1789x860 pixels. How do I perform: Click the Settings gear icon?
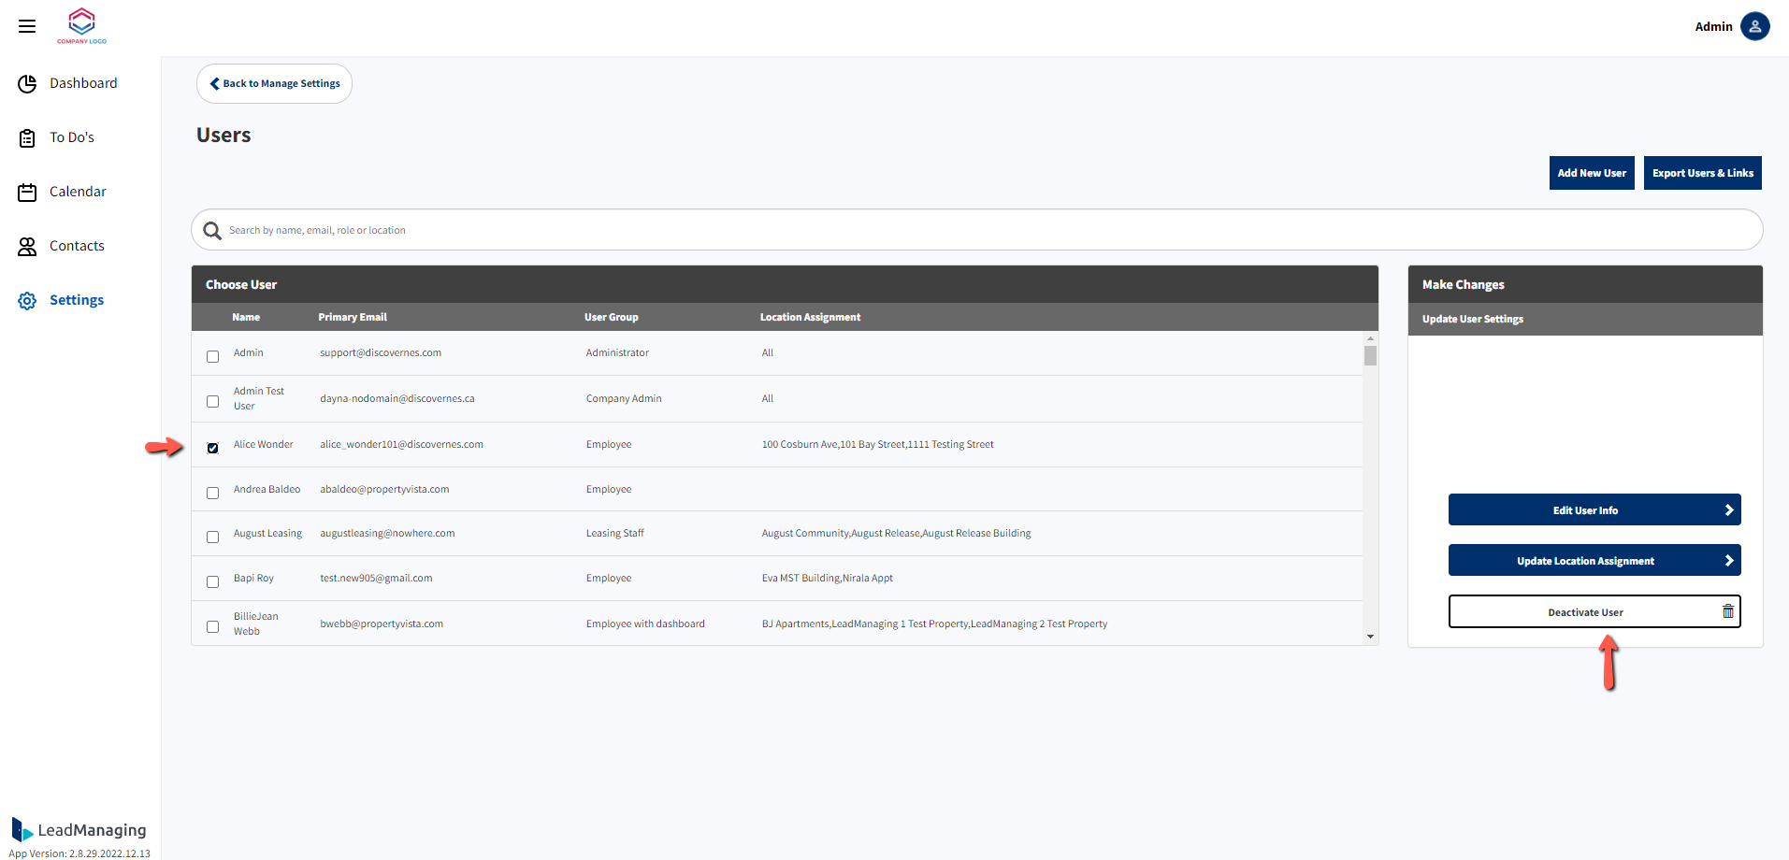pyautogui.click(x=27, y=301)
